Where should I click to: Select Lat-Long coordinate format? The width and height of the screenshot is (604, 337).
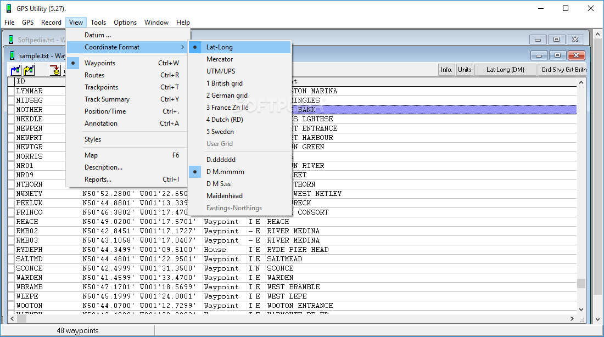[x=239, y=47]
